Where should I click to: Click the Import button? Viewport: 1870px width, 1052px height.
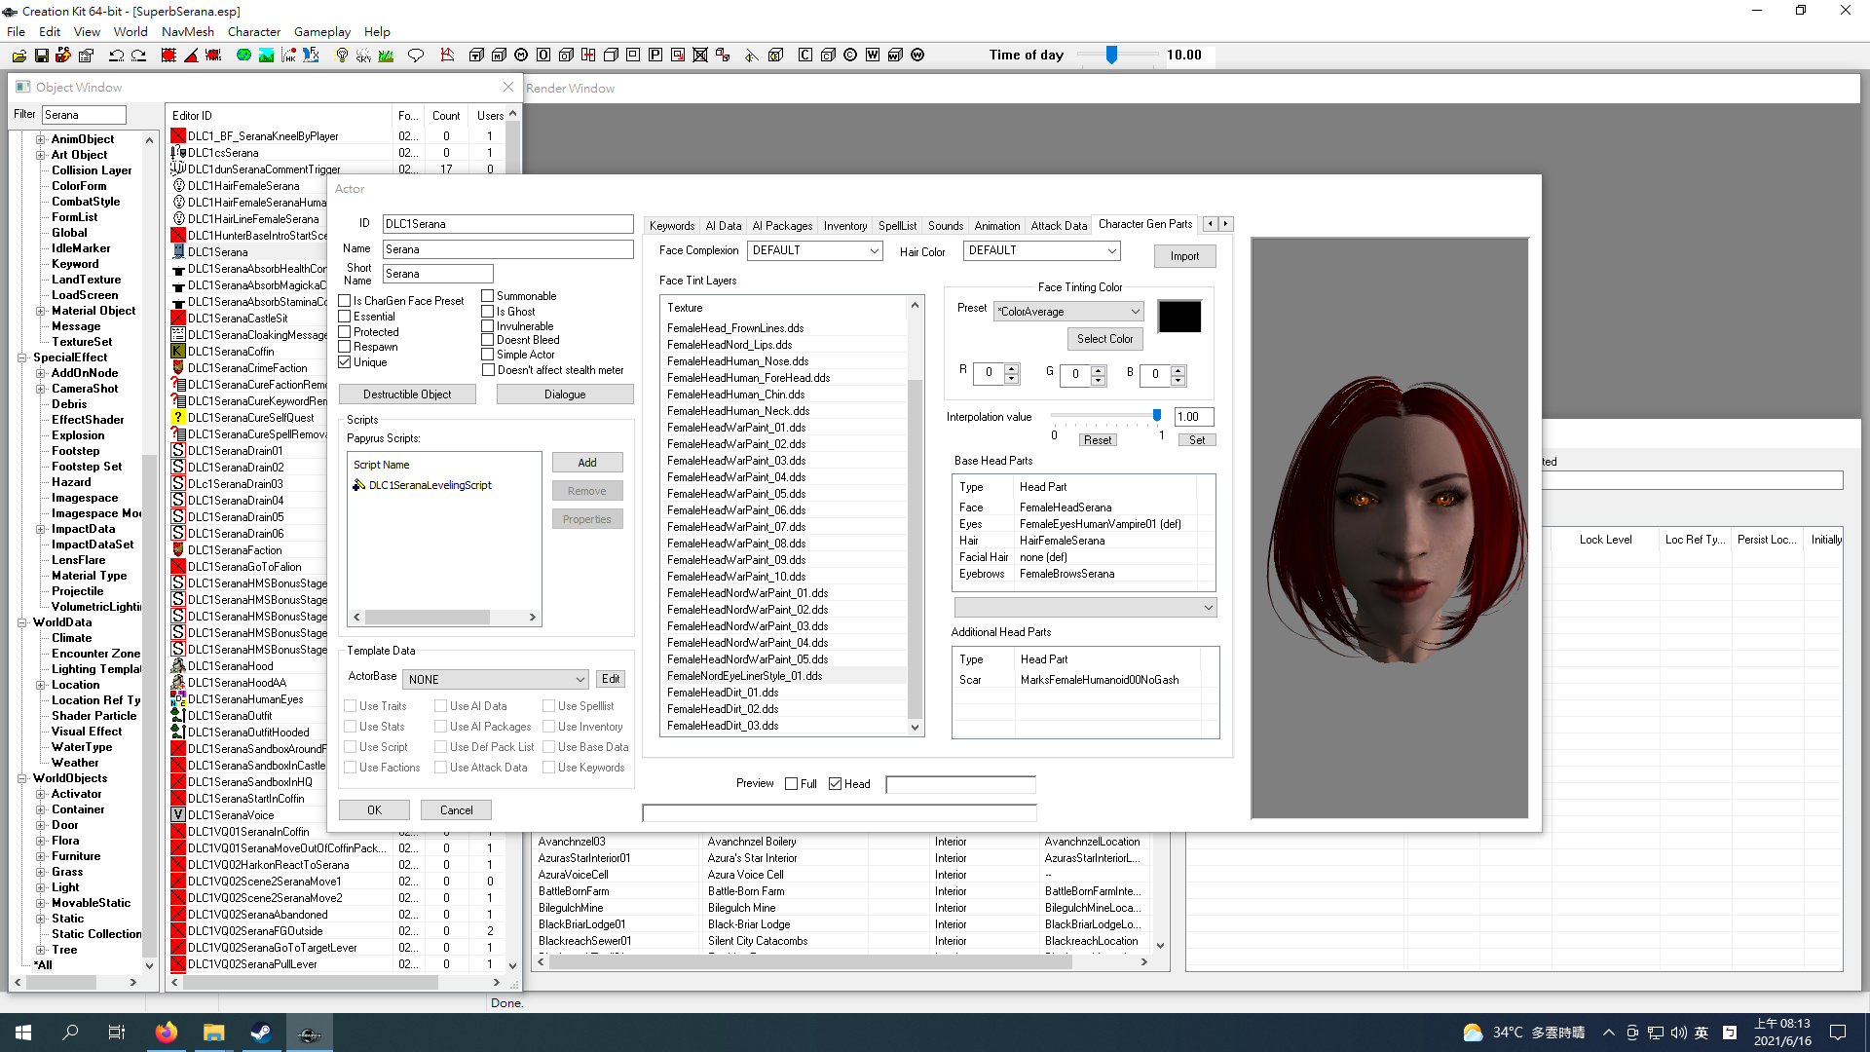pyautogui.click(x=1185, y=256)
